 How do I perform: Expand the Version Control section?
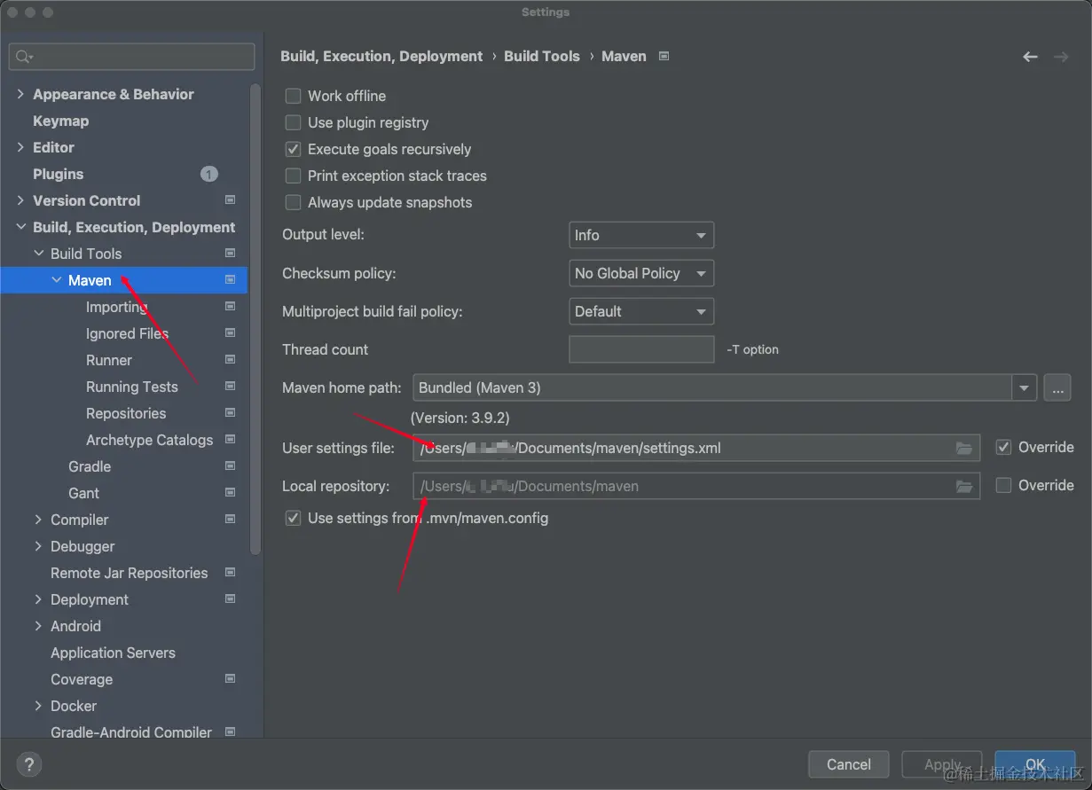[21, 200]
